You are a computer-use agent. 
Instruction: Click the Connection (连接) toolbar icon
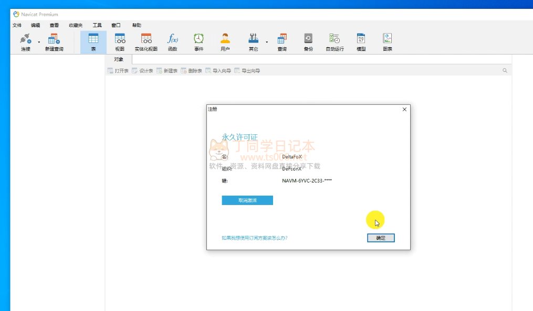pyautogui.click(x=25, y=41)
